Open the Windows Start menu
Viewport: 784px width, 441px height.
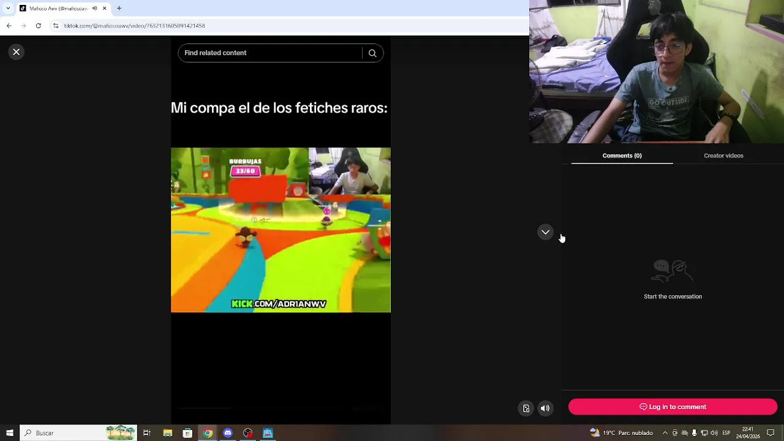9,433
